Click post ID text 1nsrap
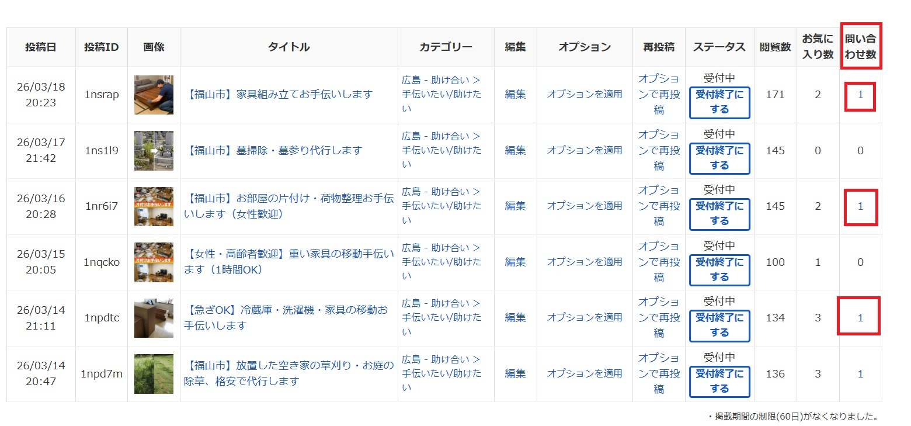Screen dimensions: 911x426 point(102,95)
